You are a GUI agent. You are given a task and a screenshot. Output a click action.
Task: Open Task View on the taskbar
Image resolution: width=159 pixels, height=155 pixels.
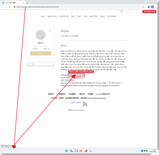[x=76, y=151]
